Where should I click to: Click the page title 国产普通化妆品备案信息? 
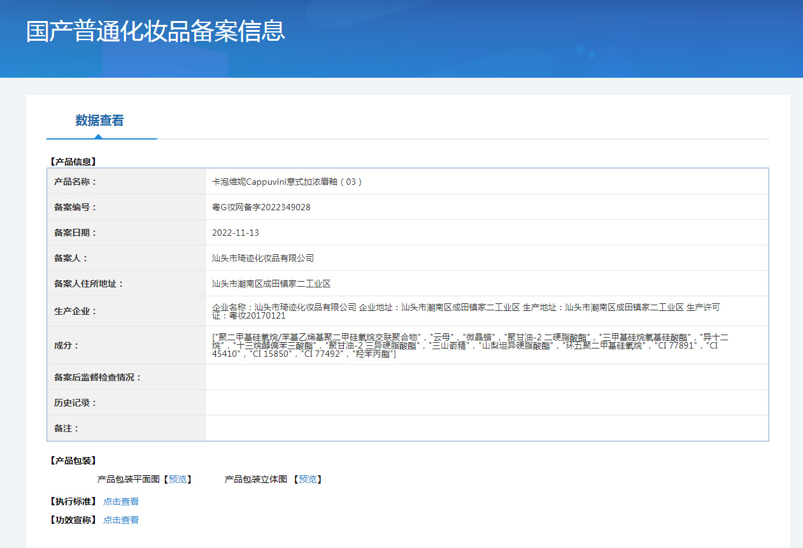[x=155, y=31]
